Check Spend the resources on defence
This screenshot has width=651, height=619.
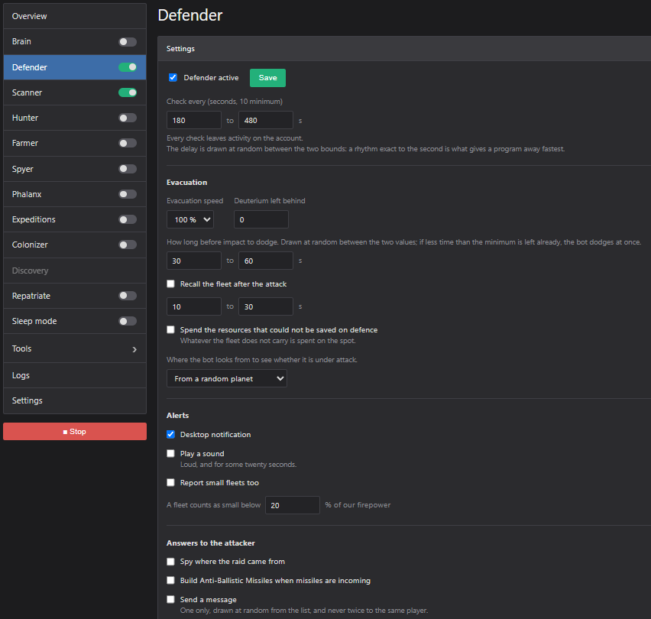coord(170,329)
